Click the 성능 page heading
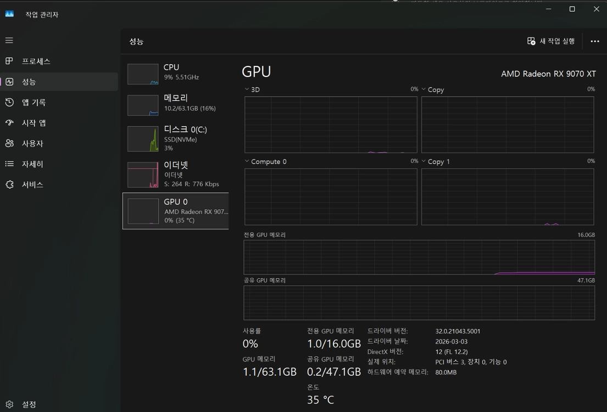This screenshot has width=607, height=412. [136, 41]
